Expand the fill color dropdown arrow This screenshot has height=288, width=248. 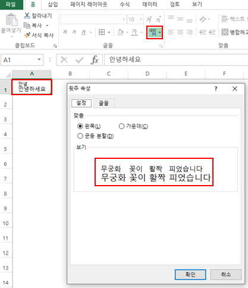(127, 32)
